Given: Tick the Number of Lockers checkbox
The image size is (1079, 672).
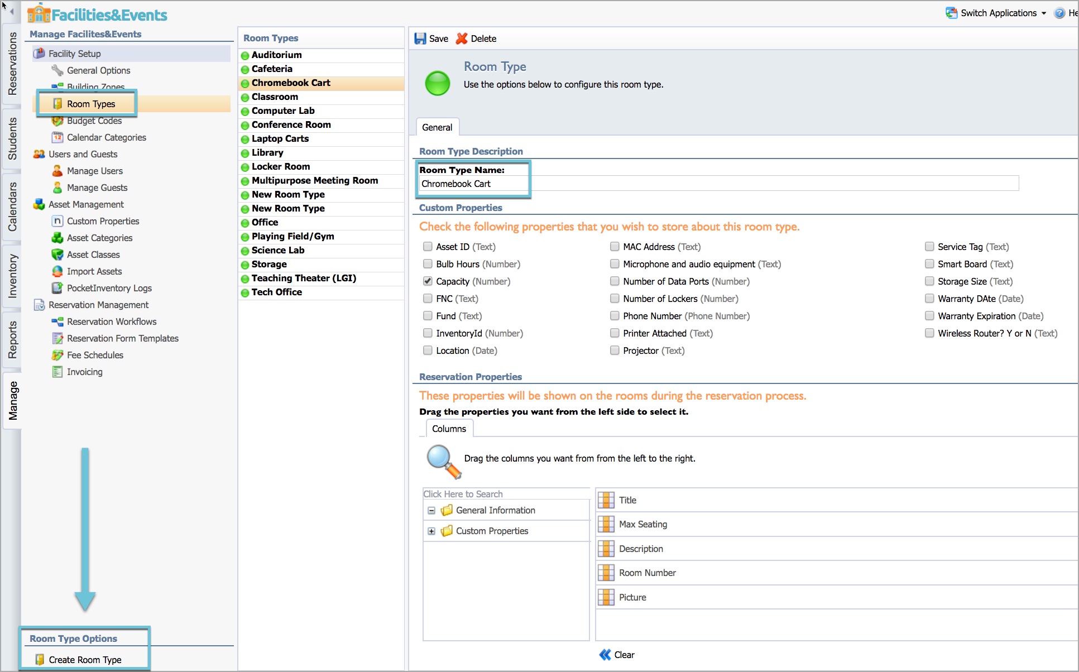Looking at the screenshot, I should pos(615,299).
